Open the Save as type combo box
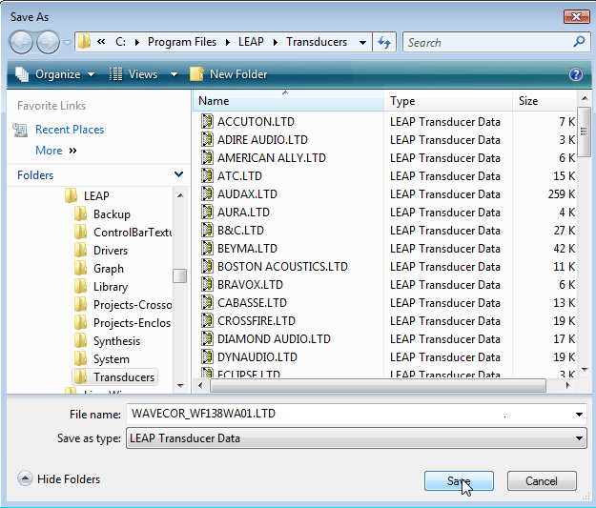 pyautogui.click(x=356, y=438)
